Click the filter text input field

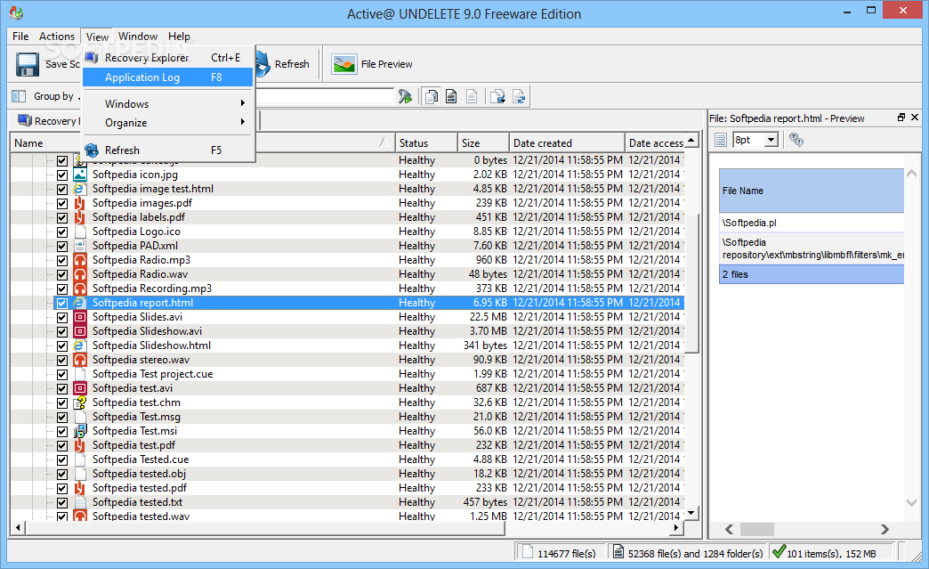tap(325, 96)
